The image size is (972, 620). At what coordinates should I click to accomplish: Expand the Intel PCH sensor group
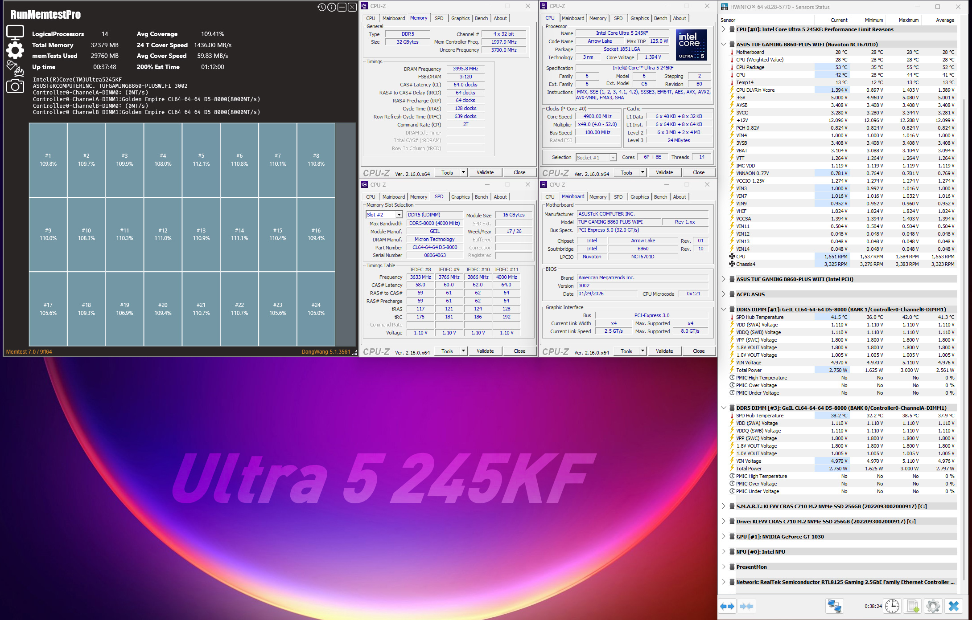point(724,279)
